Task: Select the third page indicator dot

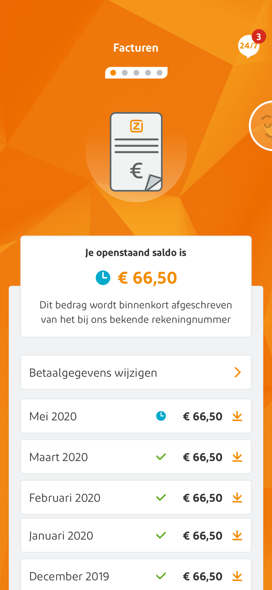Action: coord(136,72)
